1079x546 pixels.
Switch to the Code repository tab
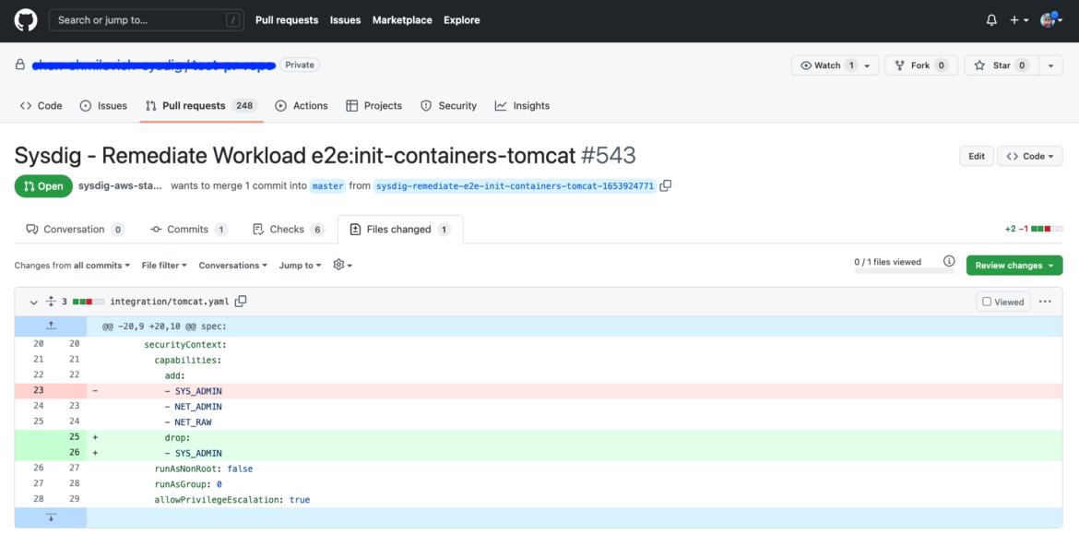(41, 105)
